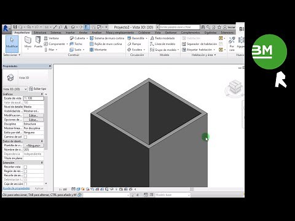
Task: Collapse the Extensión properties group
Action: click(42, 163)
